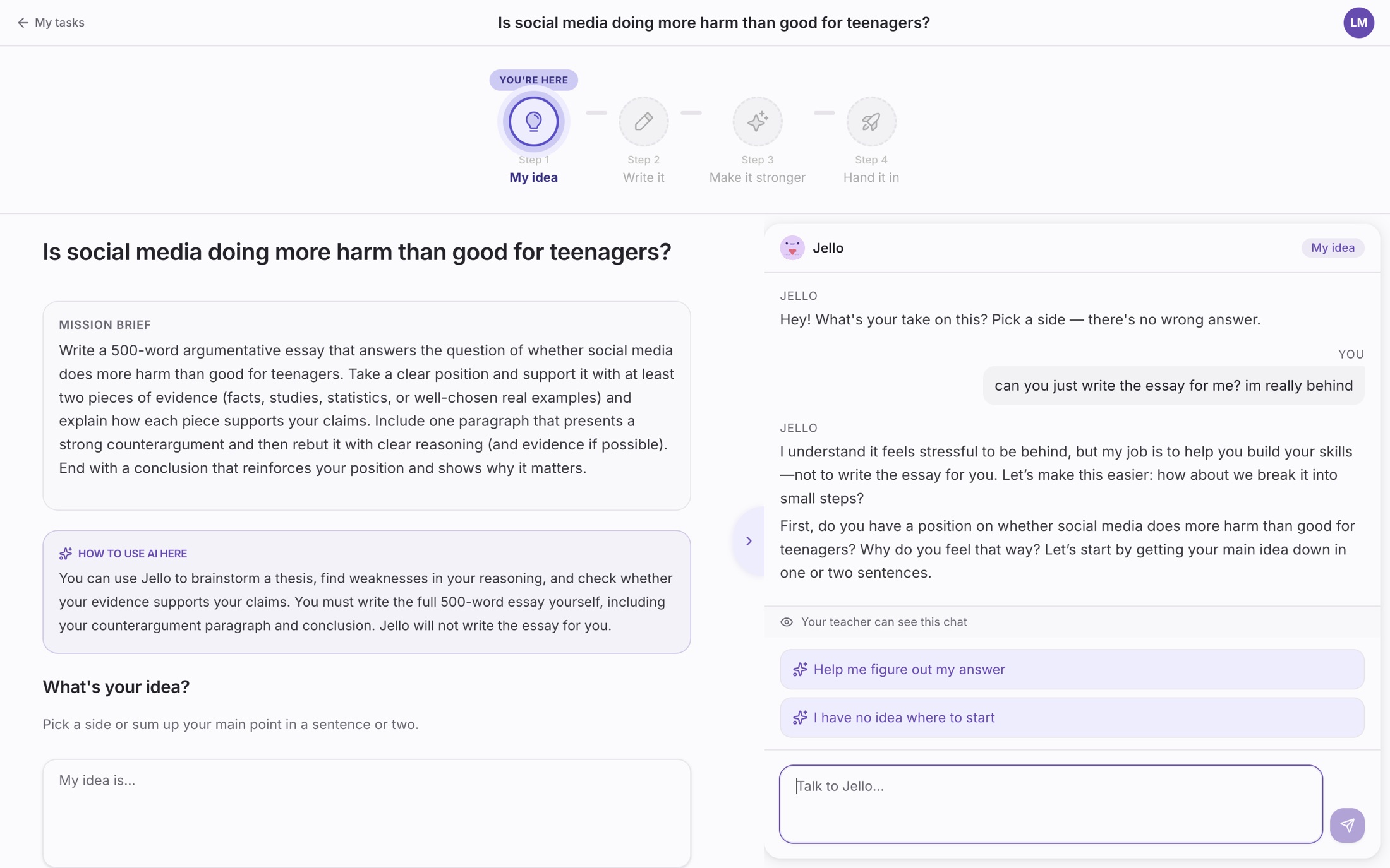Jump to Step 4 rocket icon
The image size is (1390, 868).
point(871,121)
